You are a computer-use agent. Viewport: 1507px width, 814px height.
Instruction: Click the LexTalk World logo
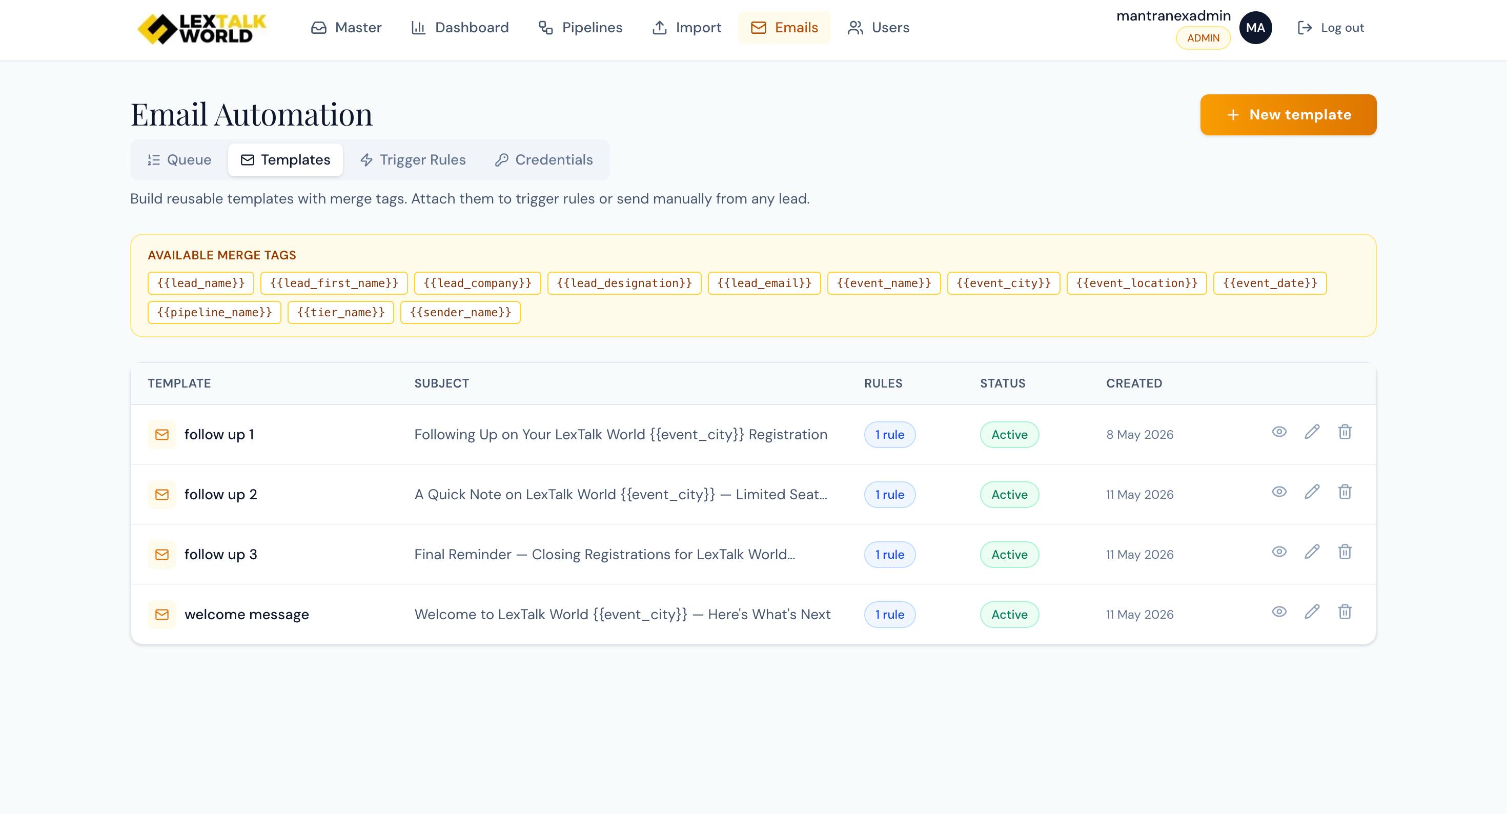pos(201,29)
